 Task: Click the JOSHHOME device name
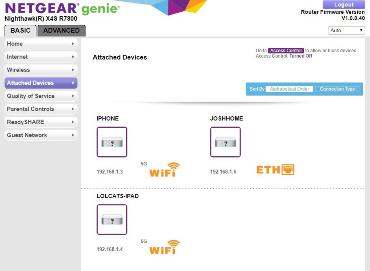point(227,118)
